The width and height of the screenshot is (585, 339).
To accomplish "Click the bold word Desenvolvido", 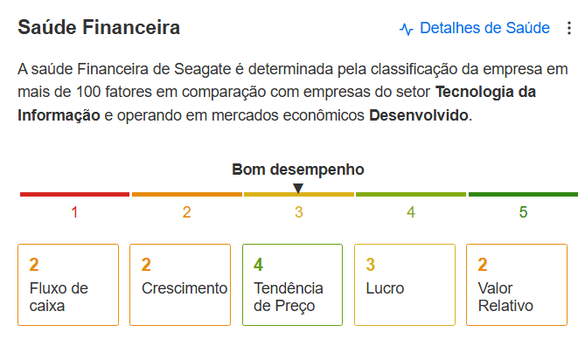I will click(419, 115).
